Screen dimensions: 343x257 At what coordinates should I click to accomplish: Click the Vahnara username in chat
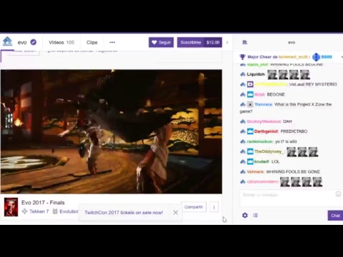click(255, 172)
